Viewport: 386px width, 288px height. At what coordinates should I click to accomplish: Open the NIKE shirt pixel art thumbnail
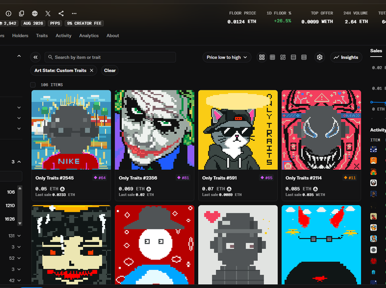point(71,130)
